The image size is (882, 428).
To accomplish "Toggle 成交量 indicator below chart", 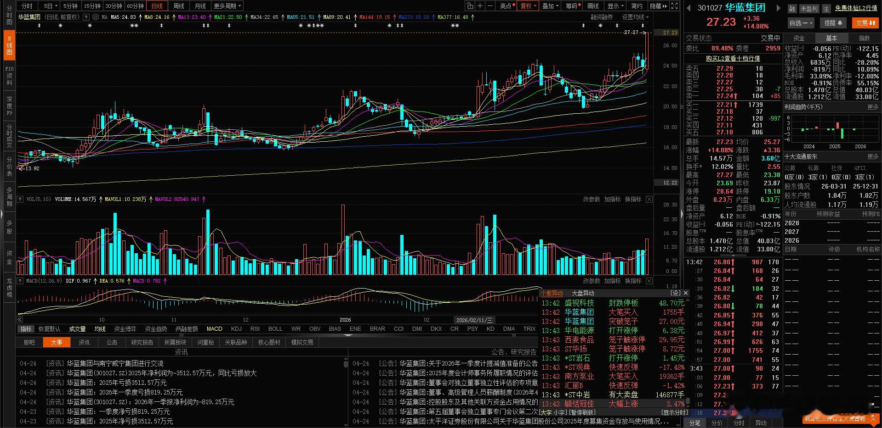I will tap(77, 329).
